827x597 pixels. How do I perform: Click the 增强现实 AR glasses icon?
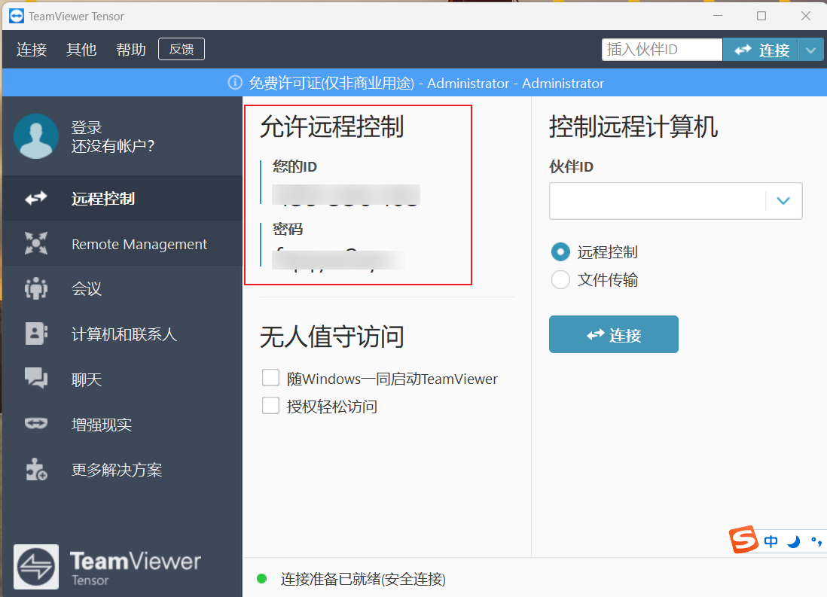click(36, 424)
